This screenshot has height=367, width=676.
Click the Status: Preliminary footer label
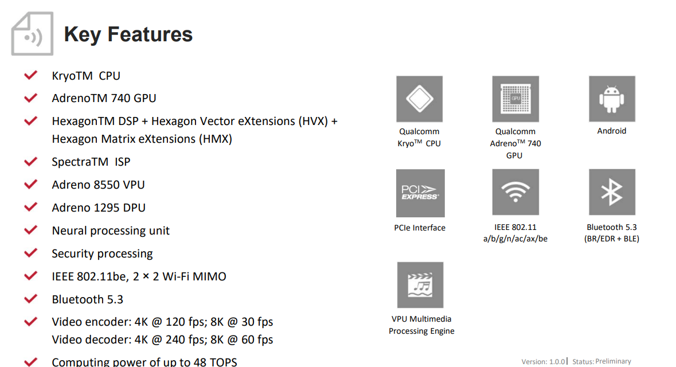[601, 361]
